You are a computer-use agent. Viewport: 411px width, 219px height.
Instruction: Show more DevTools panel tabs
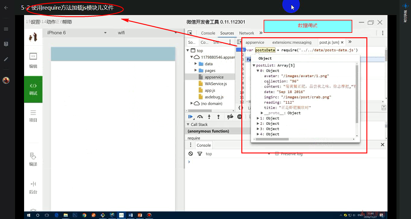click(261, 33)
